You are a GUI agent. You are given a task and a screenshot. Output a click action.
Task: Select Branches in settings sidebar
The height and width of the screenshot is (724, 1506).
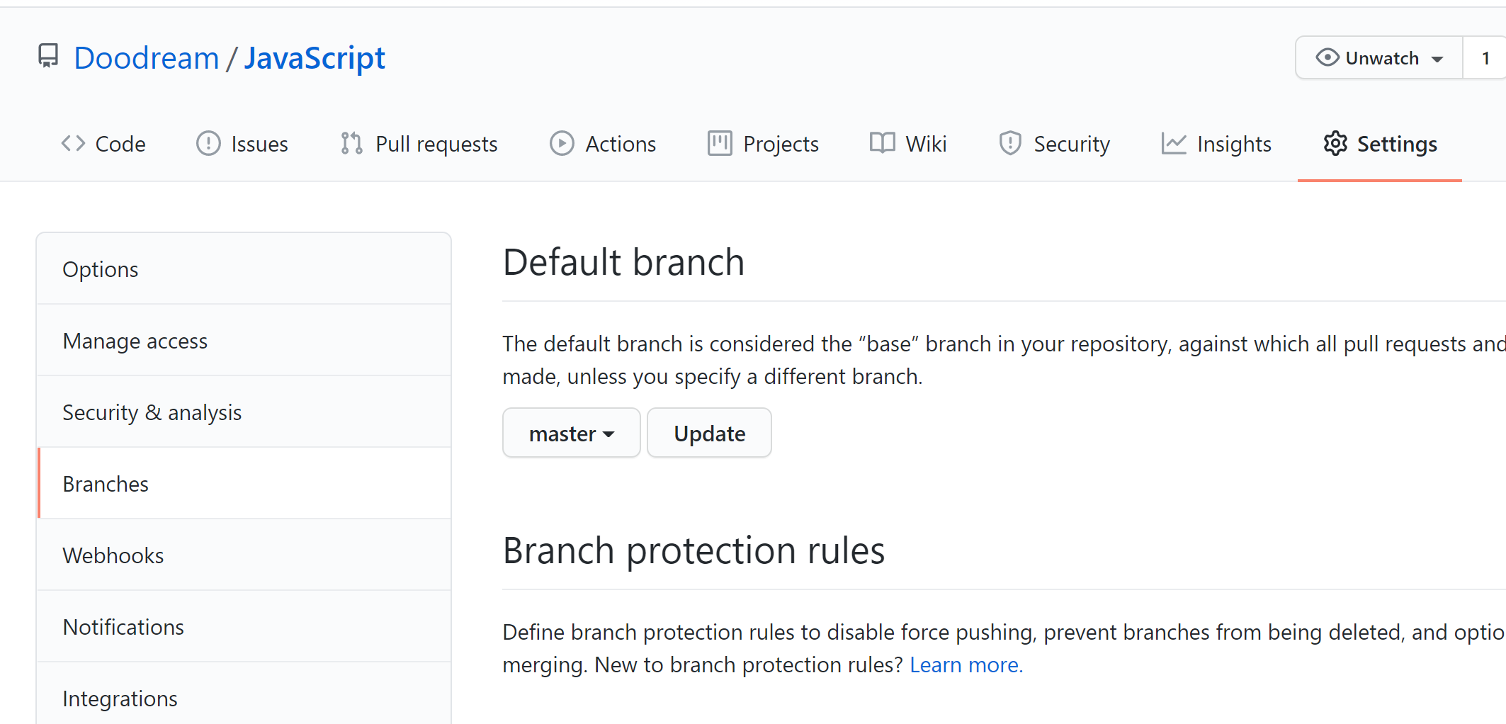coord(244,484)
